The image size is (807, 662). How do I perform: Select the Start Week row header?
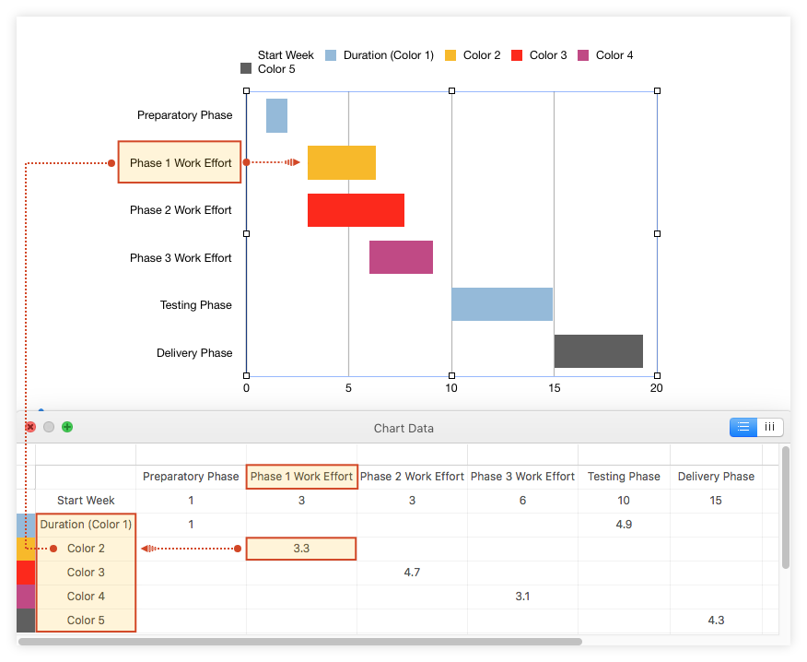(x=86, y=501)
